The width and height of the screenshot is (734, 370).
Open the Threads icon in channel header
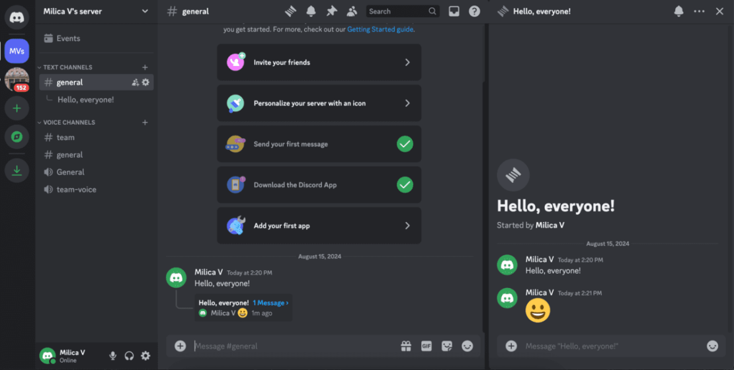(290, 11)
